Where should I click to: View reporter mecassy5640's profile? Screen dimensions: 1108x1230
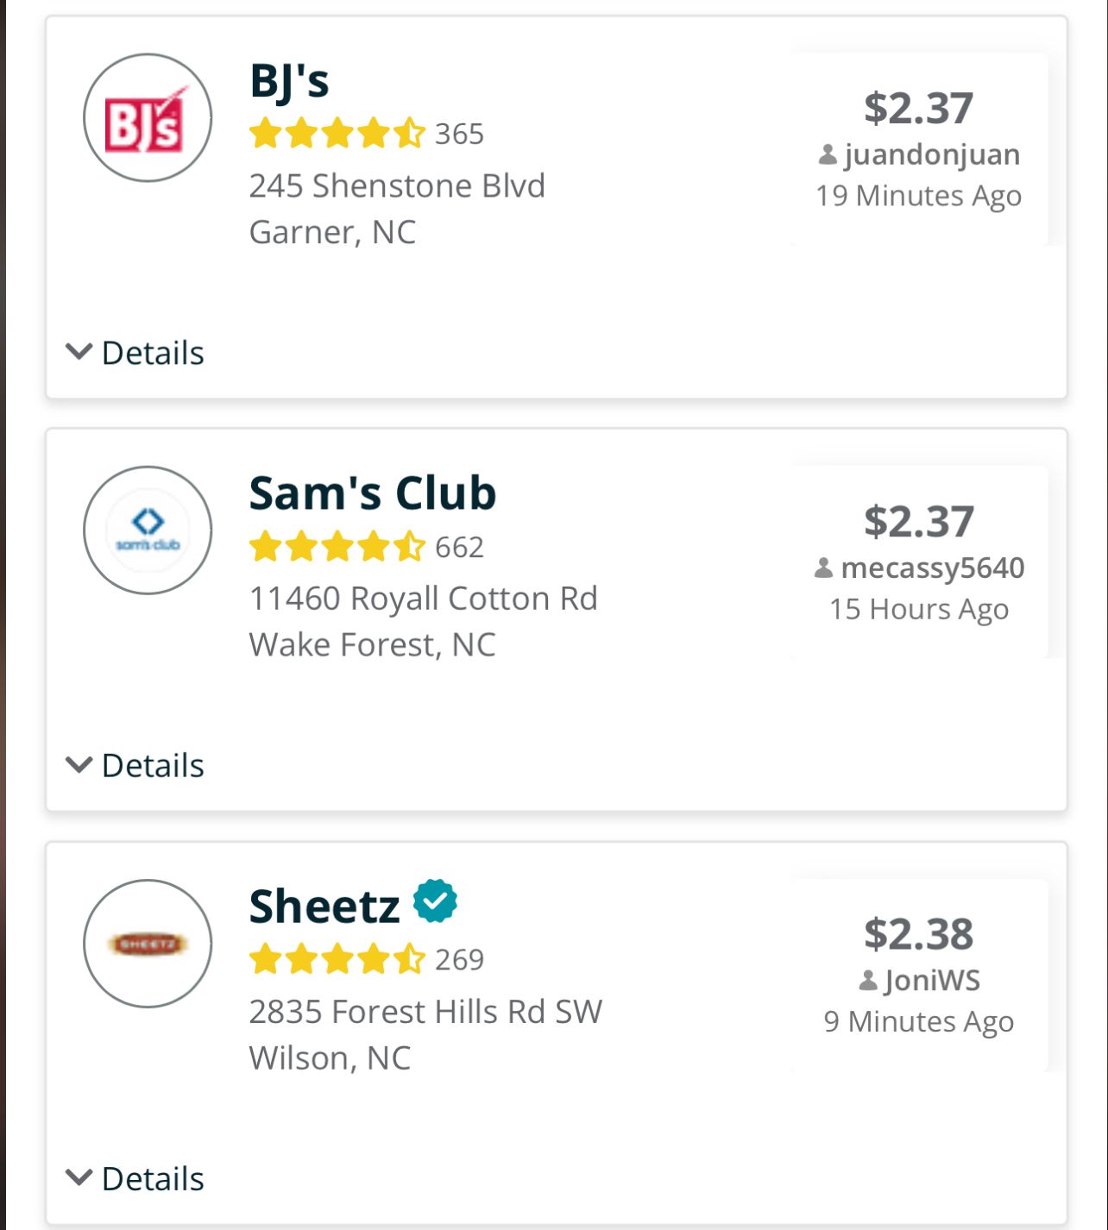click(x=932, y=568)
